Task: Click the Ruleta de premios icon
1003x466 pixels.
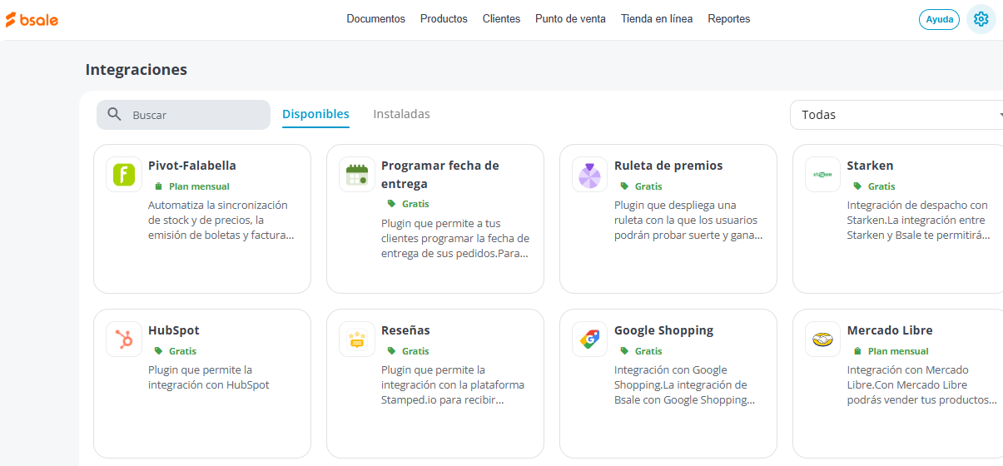Action: click(x=590, y=175)
